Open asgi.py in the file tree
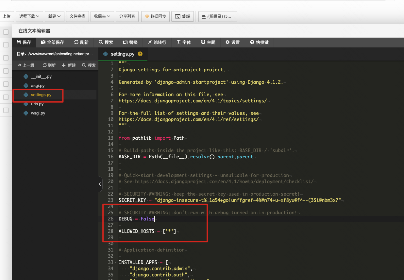 (38, 86)
